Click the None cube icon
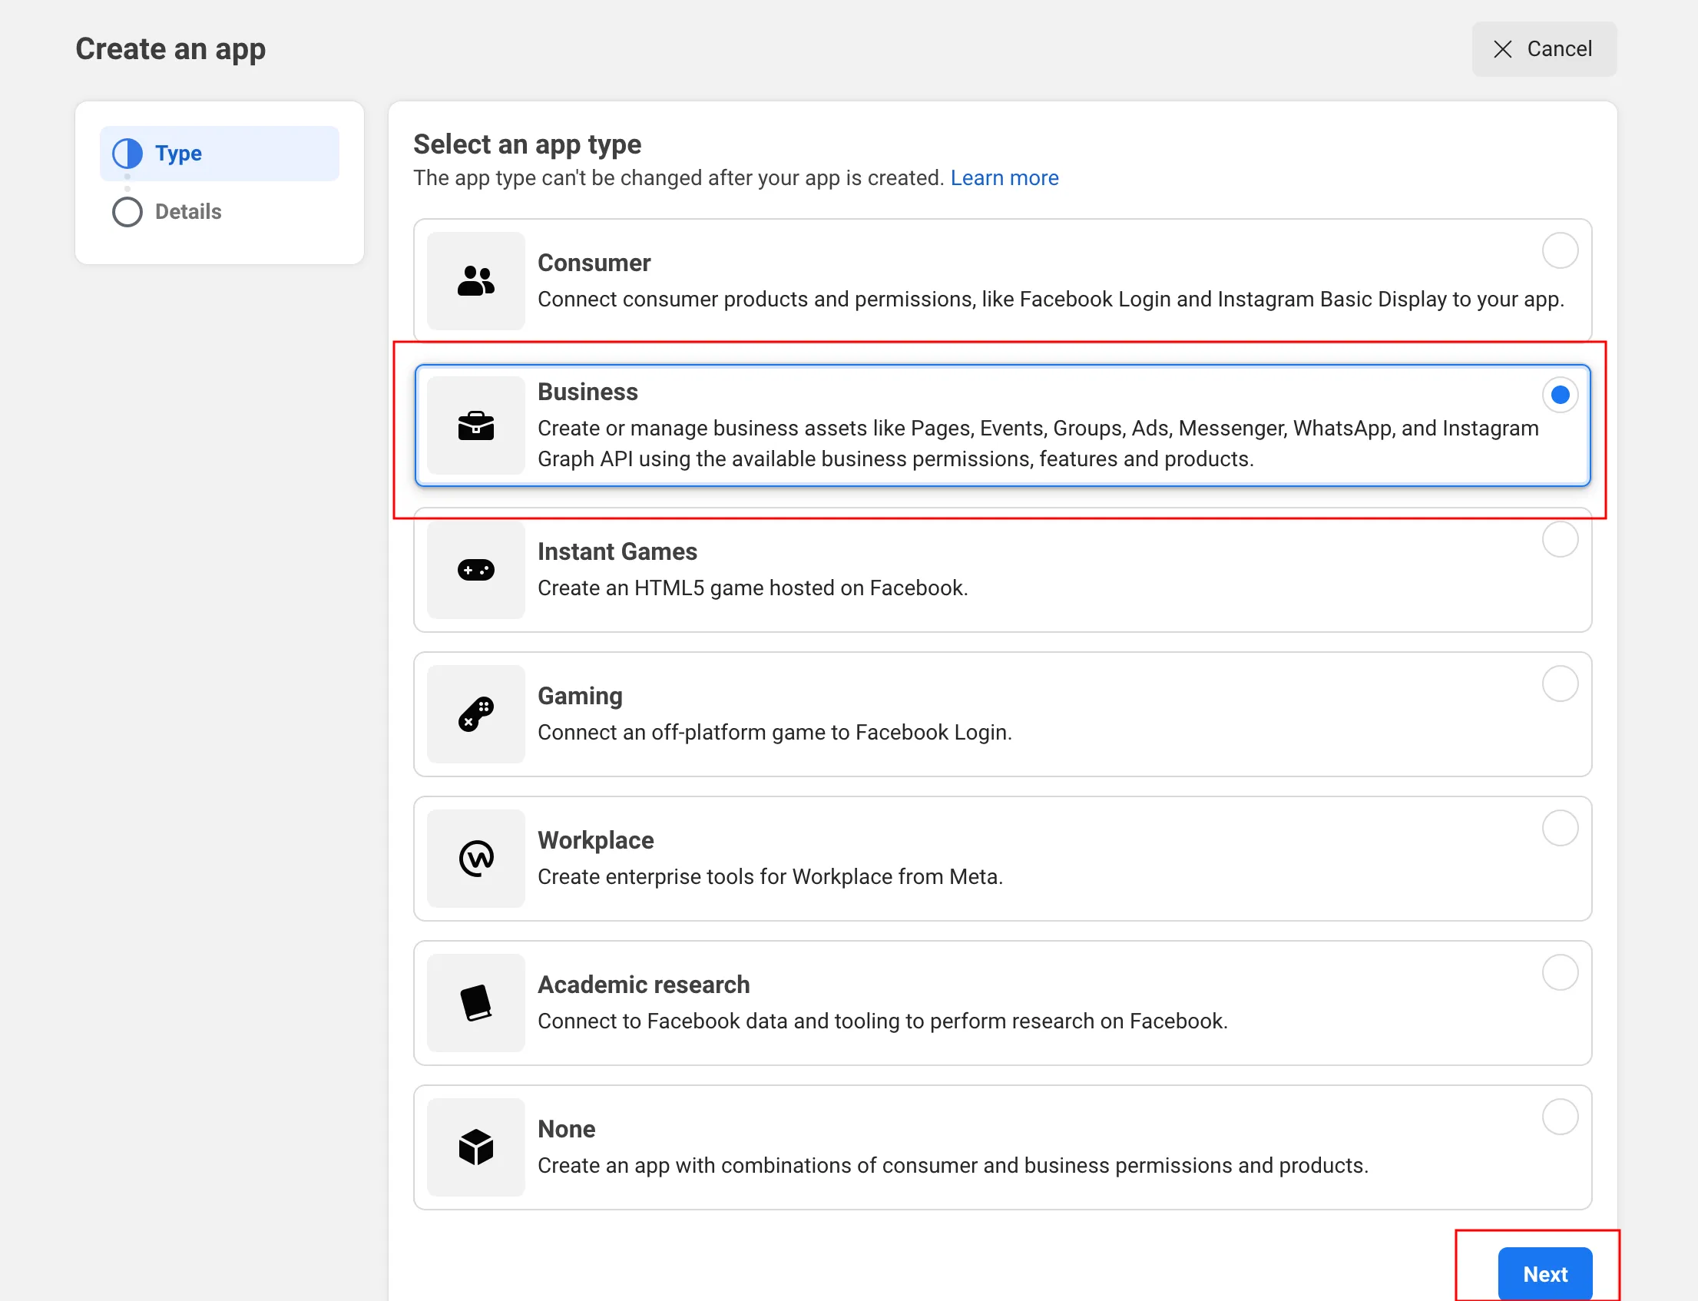This screenshot has height=1301, width=1698. coord(475,1147)
